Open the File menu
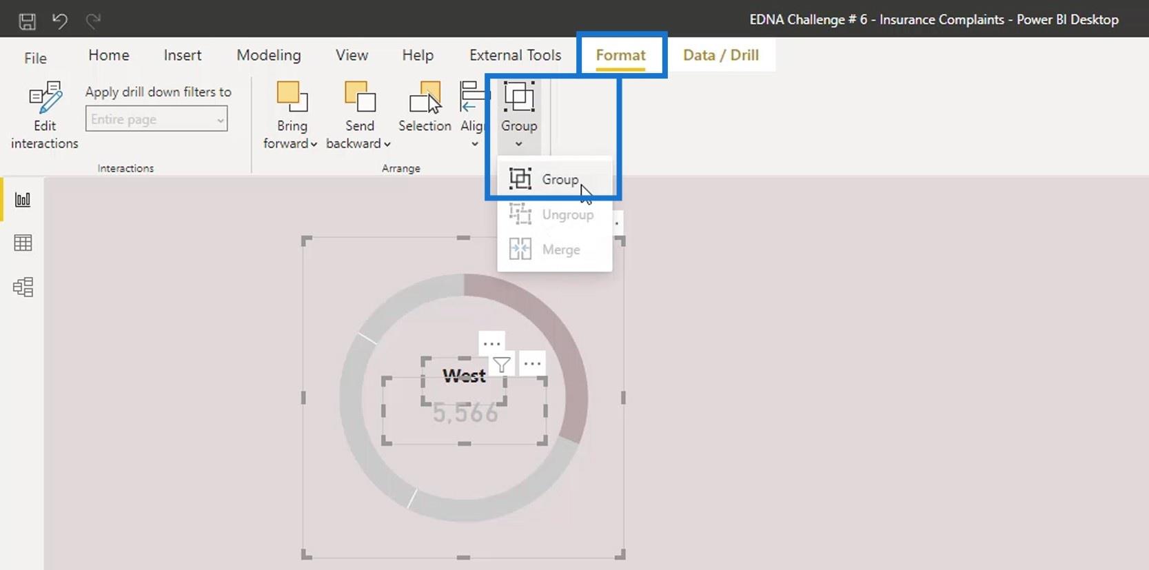The width and height of the screenshot is (1149, 570). (35, 58)
